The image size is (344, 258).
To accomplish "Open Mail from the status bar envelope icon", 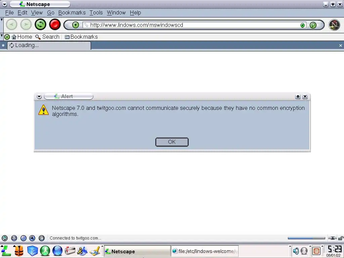I will coord(14,238).
